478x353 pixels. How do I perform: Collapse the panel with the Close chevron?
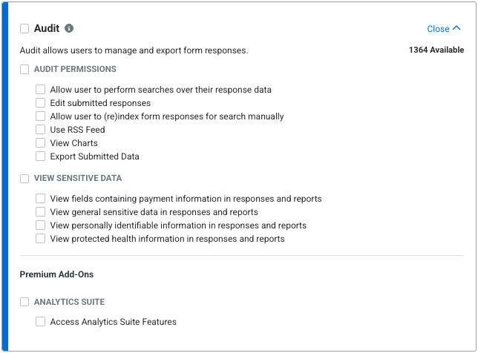click(x=456, y=29)
